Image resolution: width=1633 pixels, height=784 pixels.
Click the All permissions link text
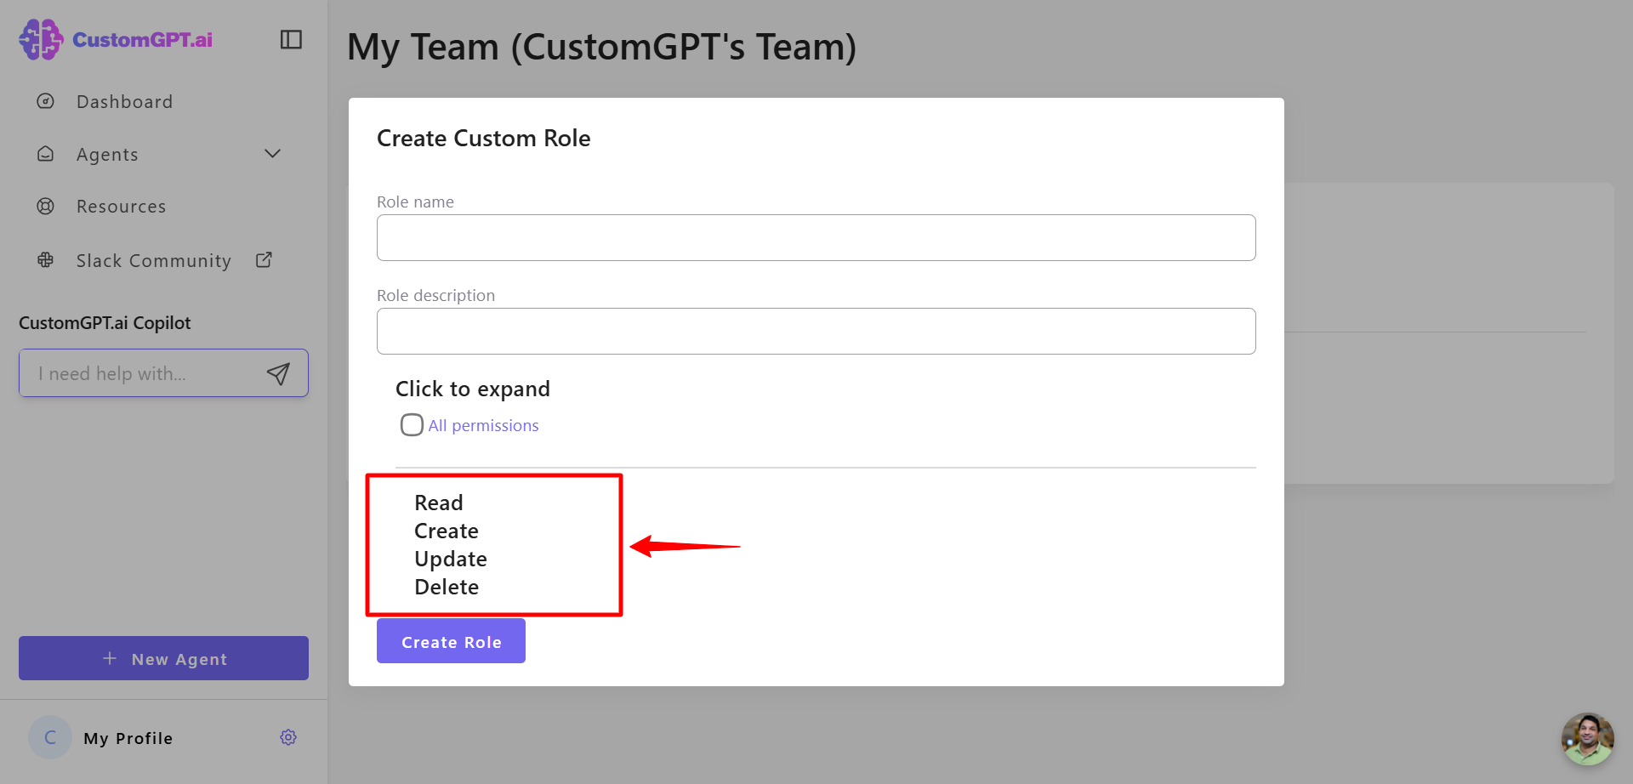point(483,425)
